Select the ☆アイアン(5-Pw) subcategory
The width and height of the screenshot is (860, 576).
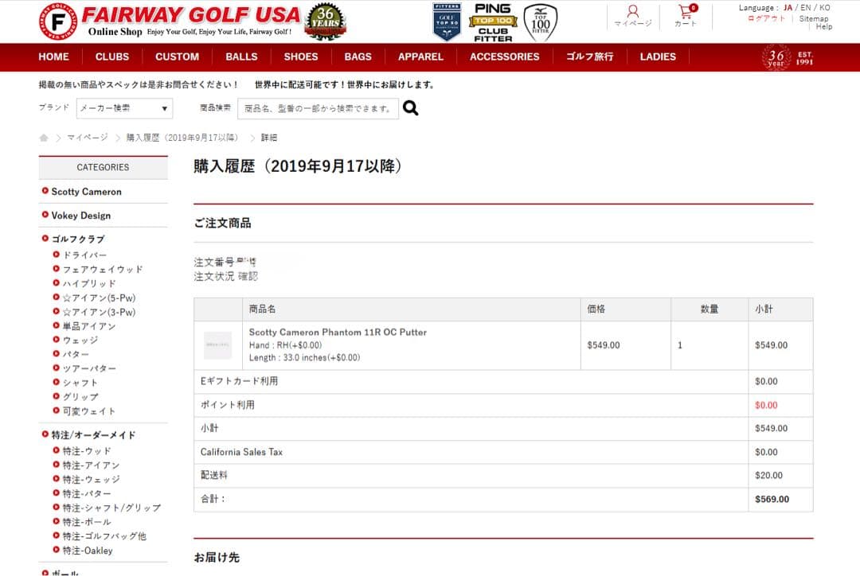pyautogui.click(x=99, y=298)
